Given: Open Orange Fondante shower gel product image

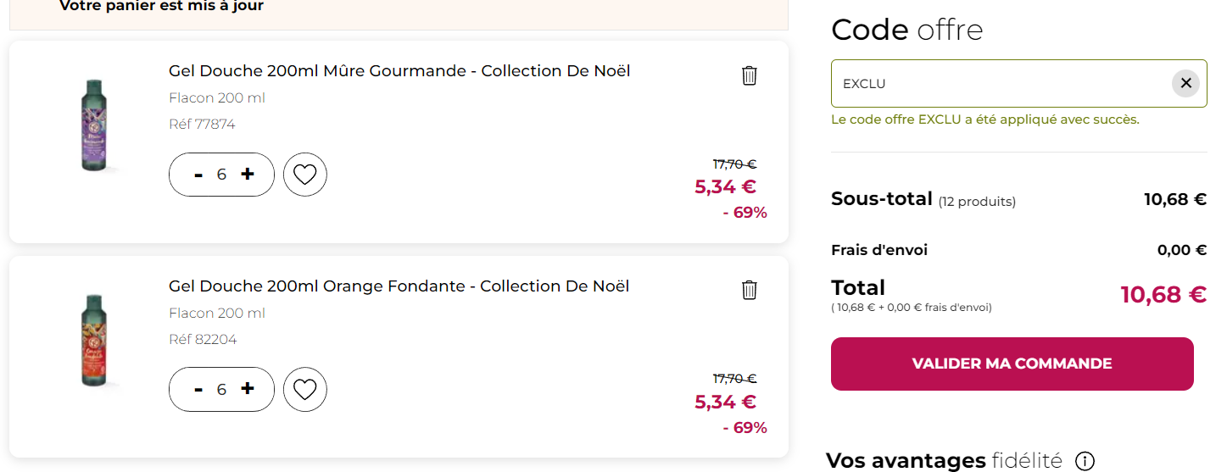Looking at the screenshot, I should point(93,341).
